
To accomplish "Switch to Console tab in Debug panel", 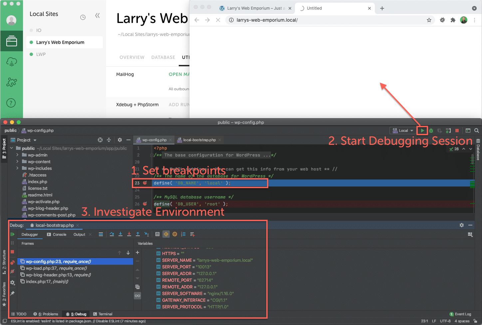I will click(57, 234).
